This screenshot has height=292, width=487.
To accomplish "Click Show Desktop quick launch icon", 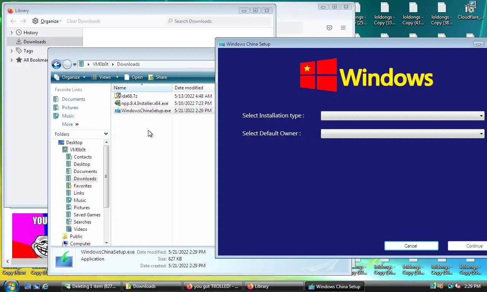I will coord(28,286).
